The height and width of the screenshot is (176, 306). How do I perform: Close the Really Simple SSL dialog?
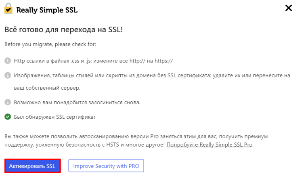289,8
